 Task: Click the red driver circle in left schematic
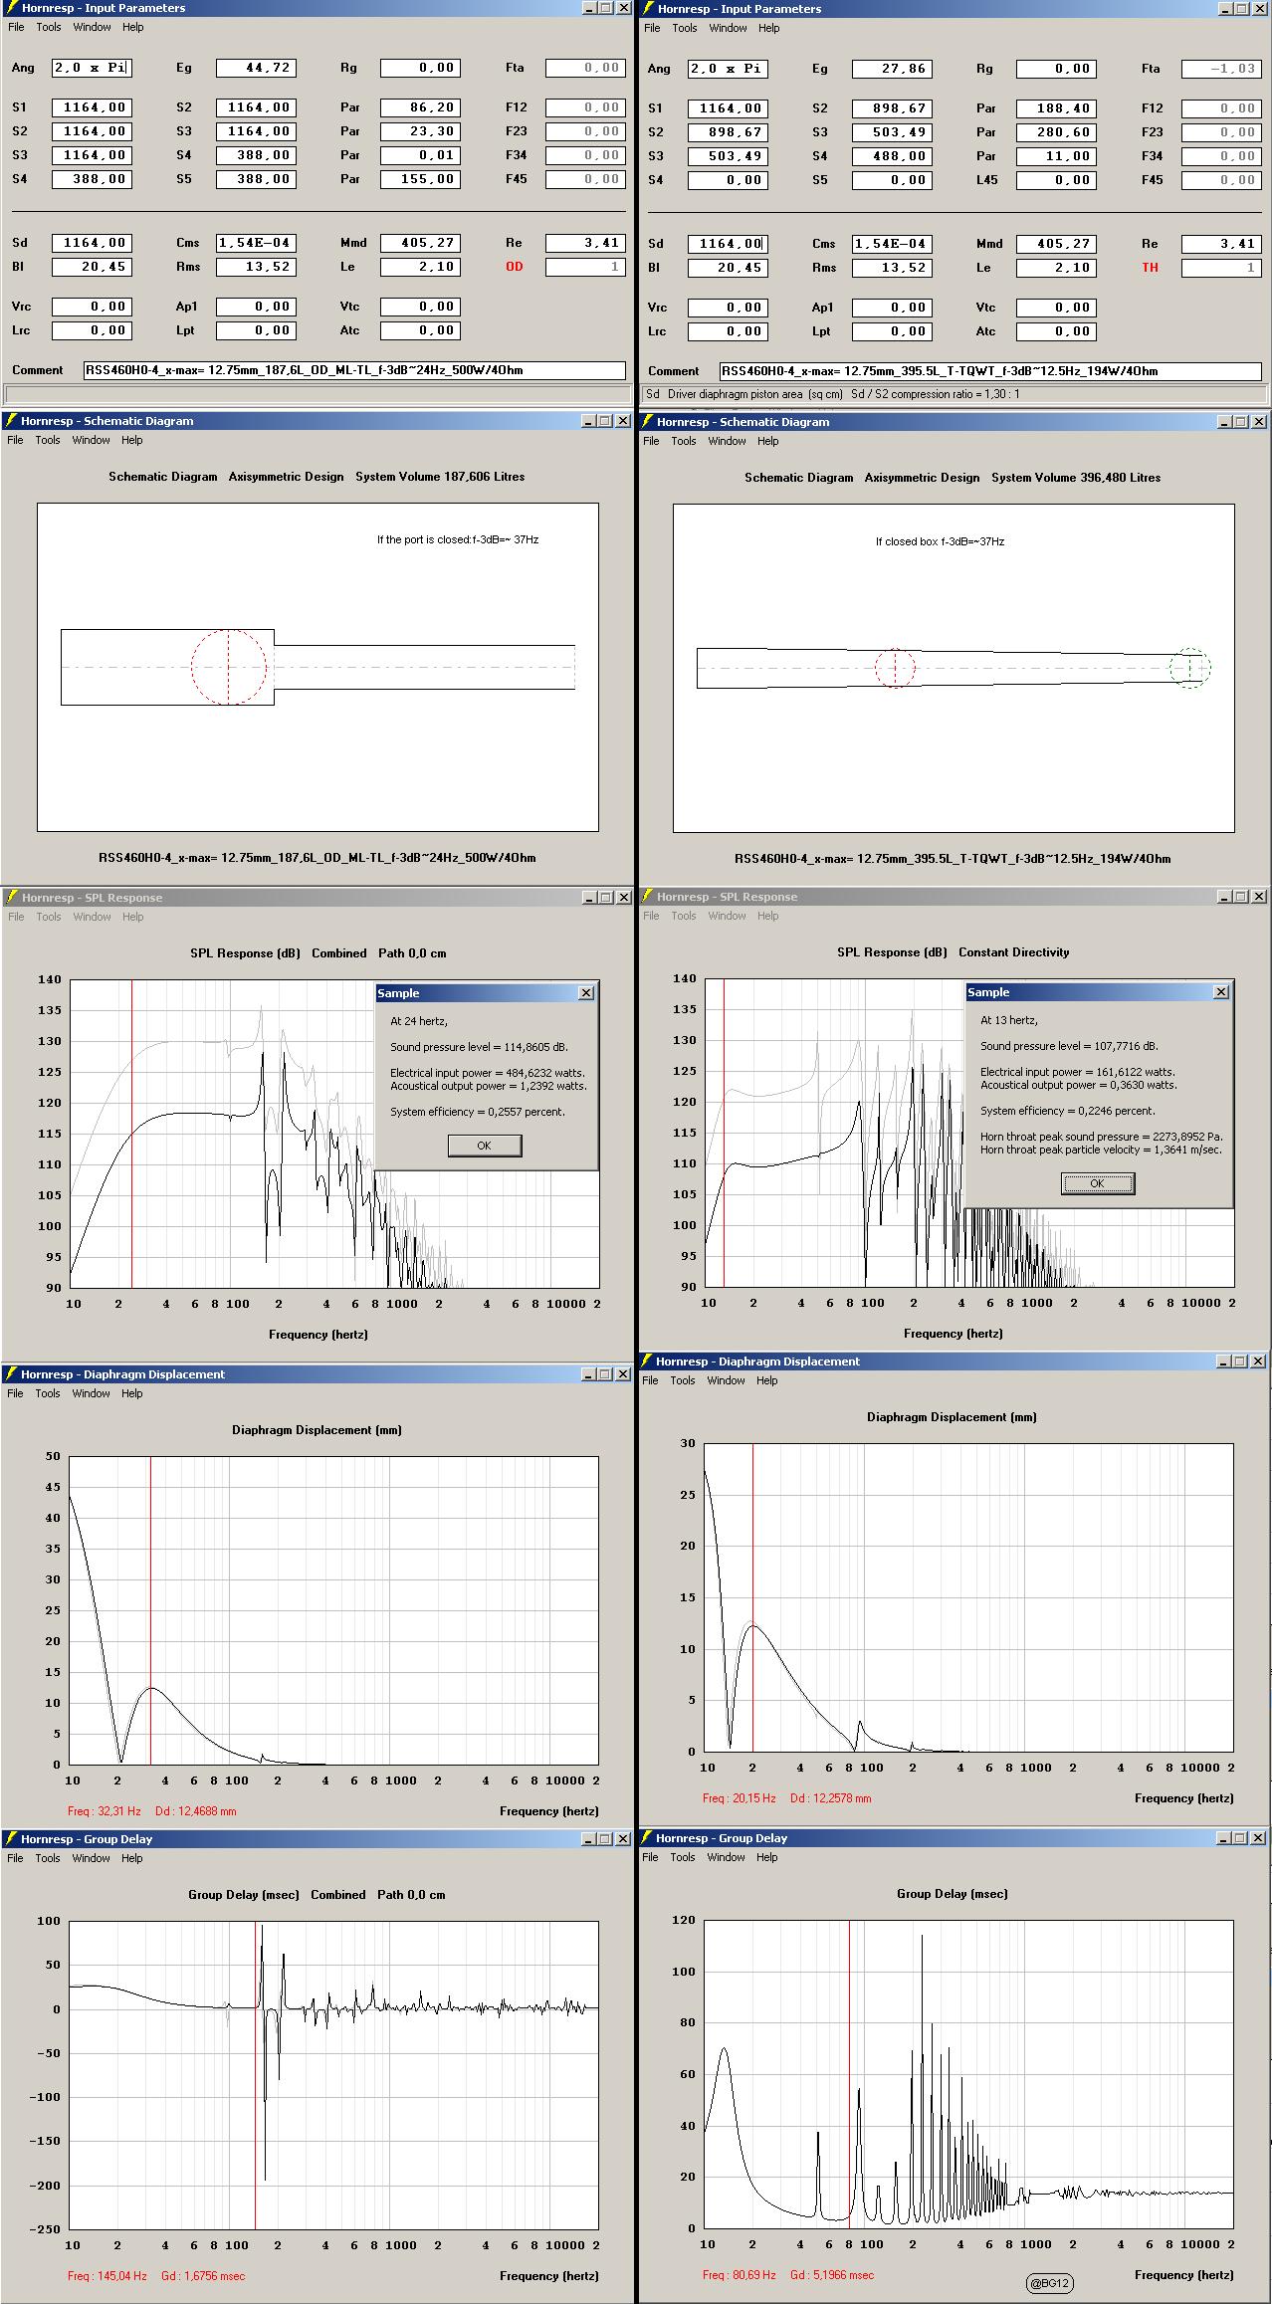tap(229, 667)
